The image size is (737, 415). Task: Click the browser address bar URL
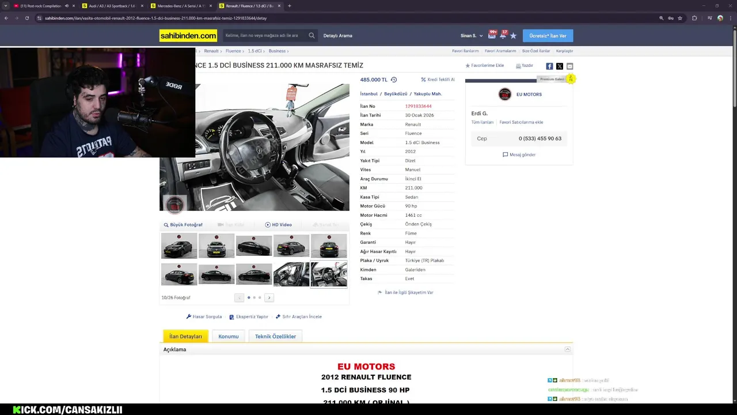click(156, 18)
